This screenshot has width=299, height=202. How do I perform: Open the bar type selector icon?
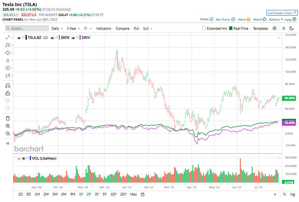[x=86, y=28]
